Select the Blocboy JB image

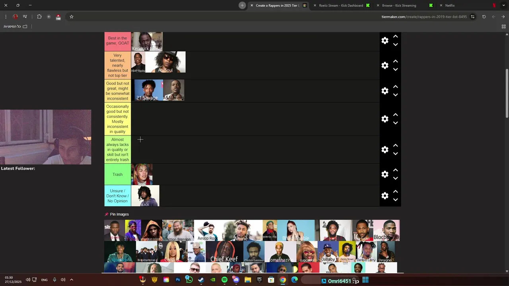pyautogui.click(x=386, y=230)
